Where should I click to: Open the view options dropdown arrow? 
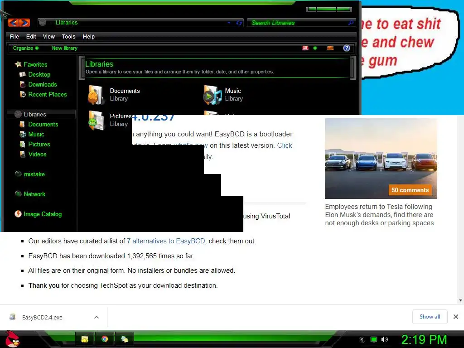pos(315,48)
